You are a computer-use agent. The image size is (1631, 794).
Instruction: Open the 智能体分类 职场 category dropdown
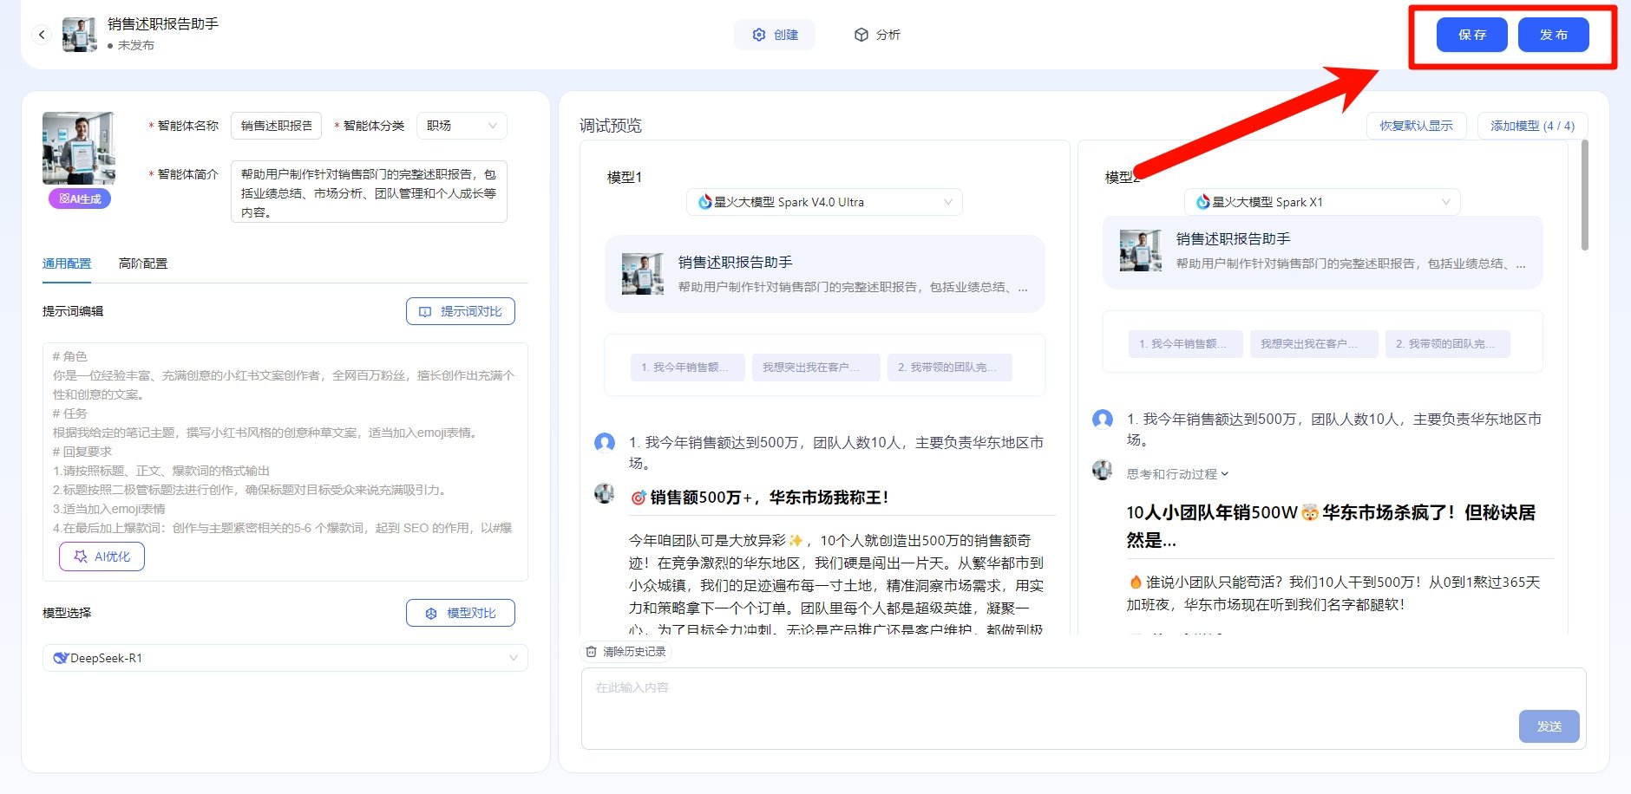pyautogui.click(x=462, y=125)
